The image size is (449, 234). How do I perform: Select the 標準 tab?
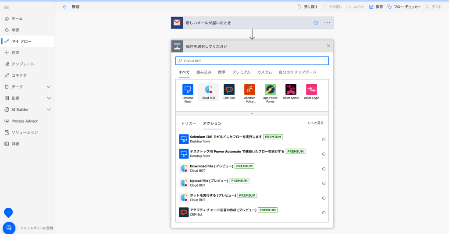pos(221,72)
